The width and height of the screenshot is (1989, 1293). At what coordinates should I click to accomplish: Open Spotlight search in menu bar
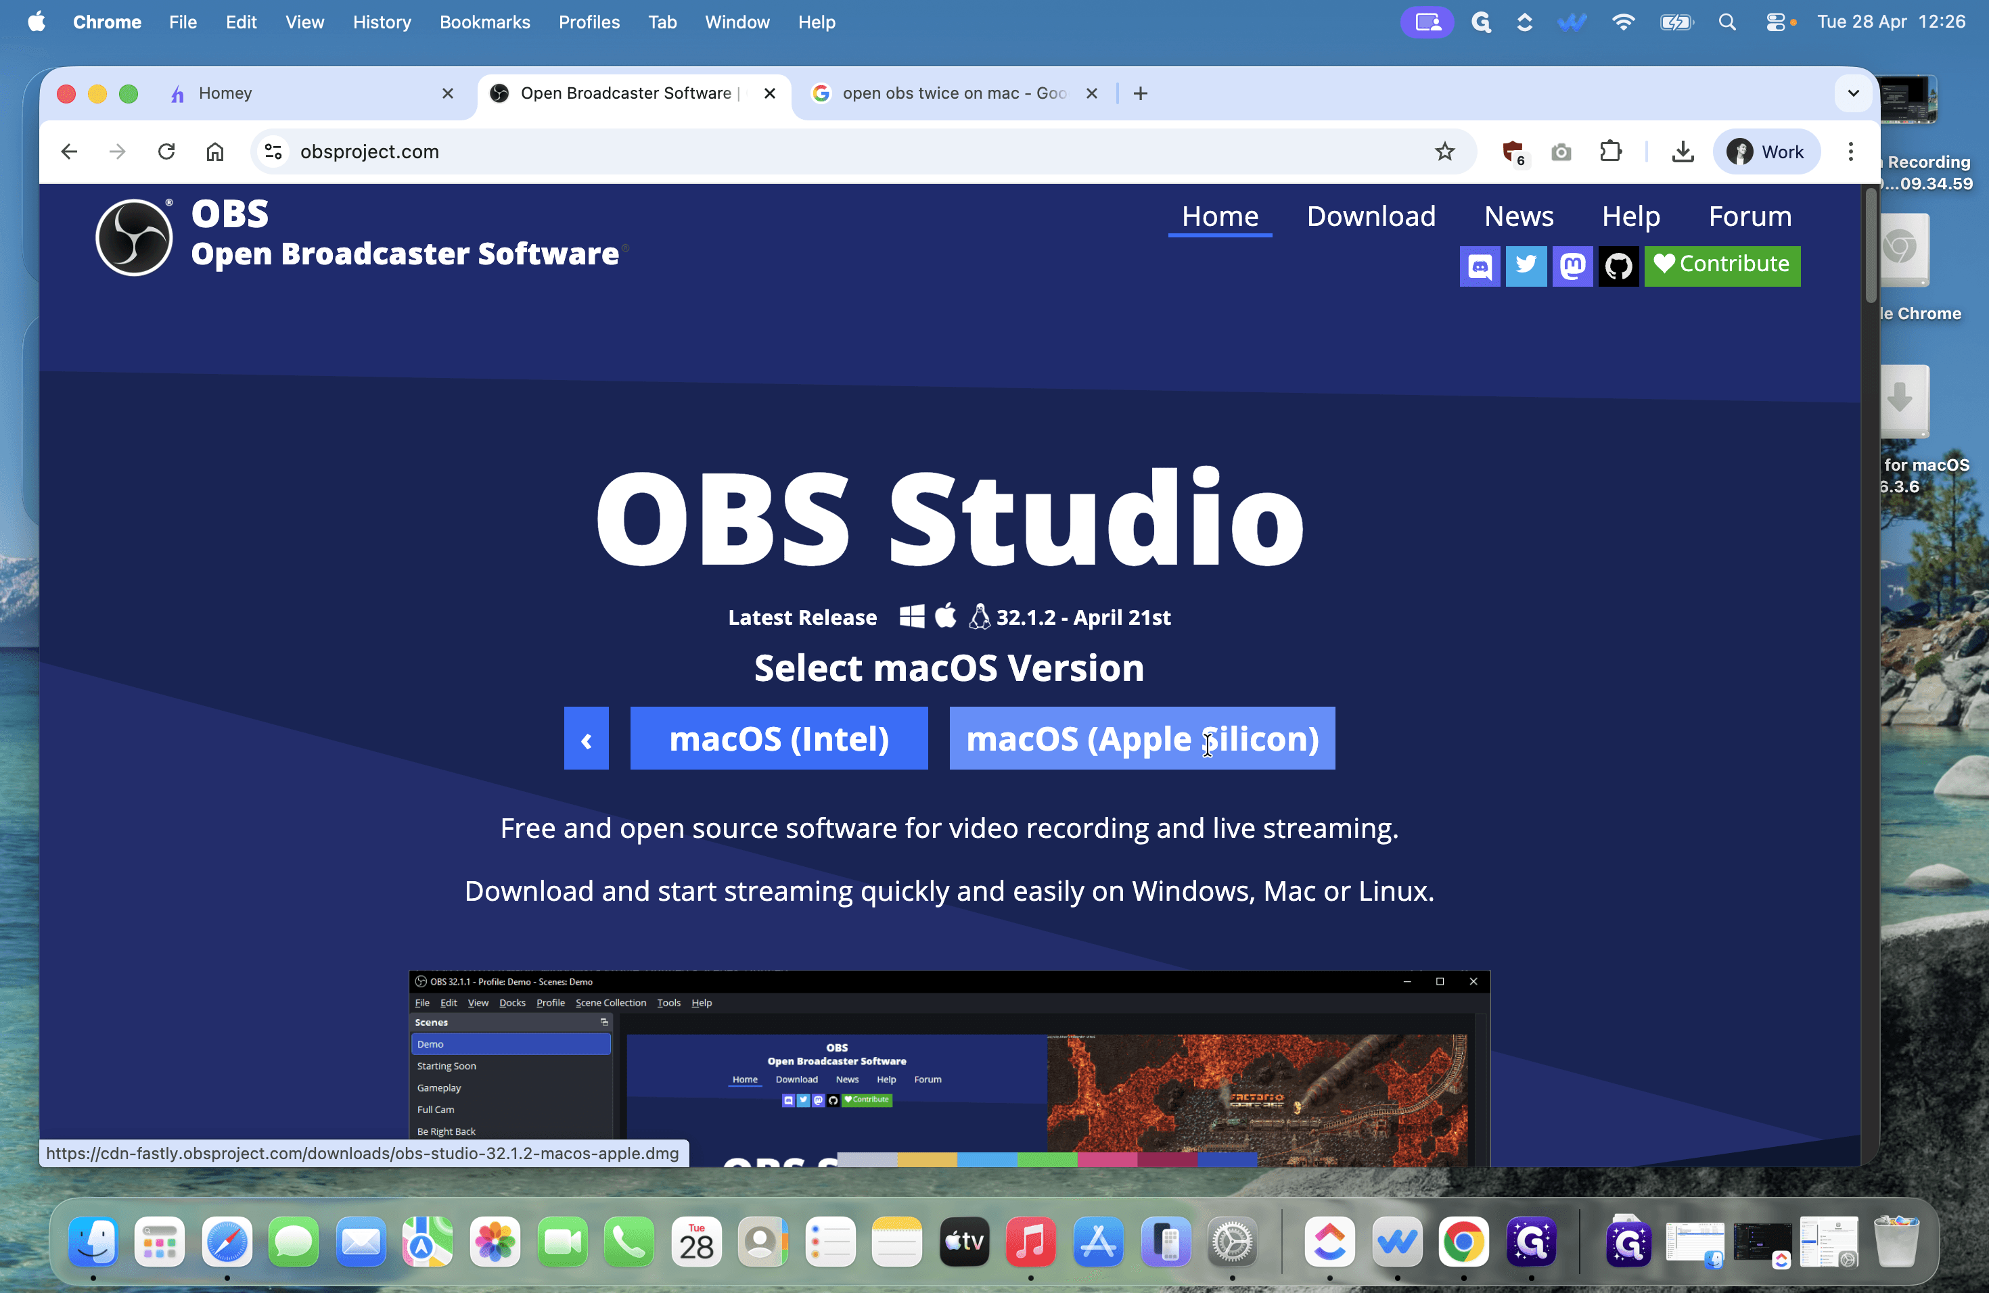(x=1727, y=22)
